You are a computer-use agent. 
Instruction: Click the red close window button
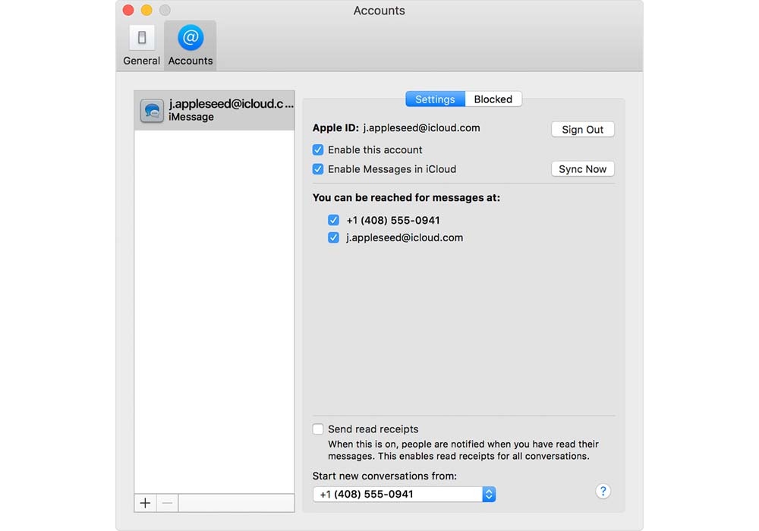click(x=128, y=10)
